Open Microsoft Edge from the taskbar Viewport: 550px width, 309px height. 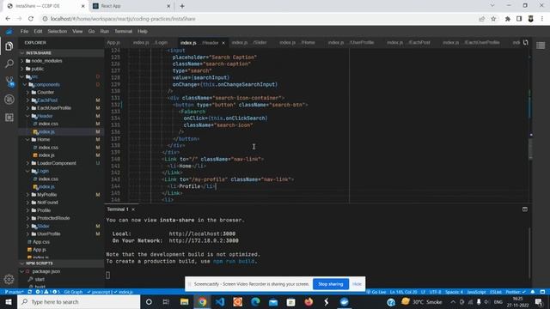[255, 301]
